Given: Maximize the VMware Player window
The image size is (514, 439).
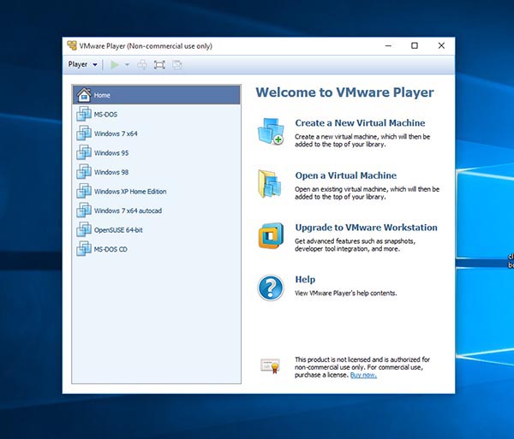Looking at the screenshot, I should pyautogui.click(x=415, y=46).
